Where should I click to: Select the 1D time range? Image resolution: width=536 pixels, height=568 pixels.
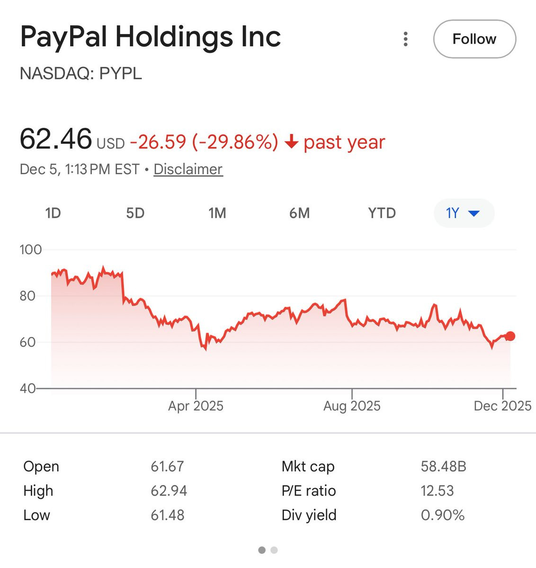pyautogui.click(x=53, y=213)
